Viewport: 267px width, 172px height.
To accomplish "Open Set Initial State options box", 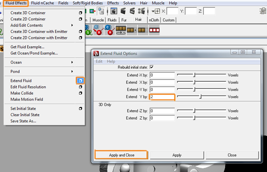I will click(81, 108).
